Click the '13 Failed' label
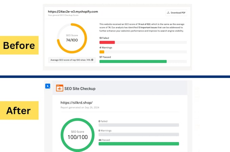This screenshot has height=152, width=230. [x=104, y=38]
